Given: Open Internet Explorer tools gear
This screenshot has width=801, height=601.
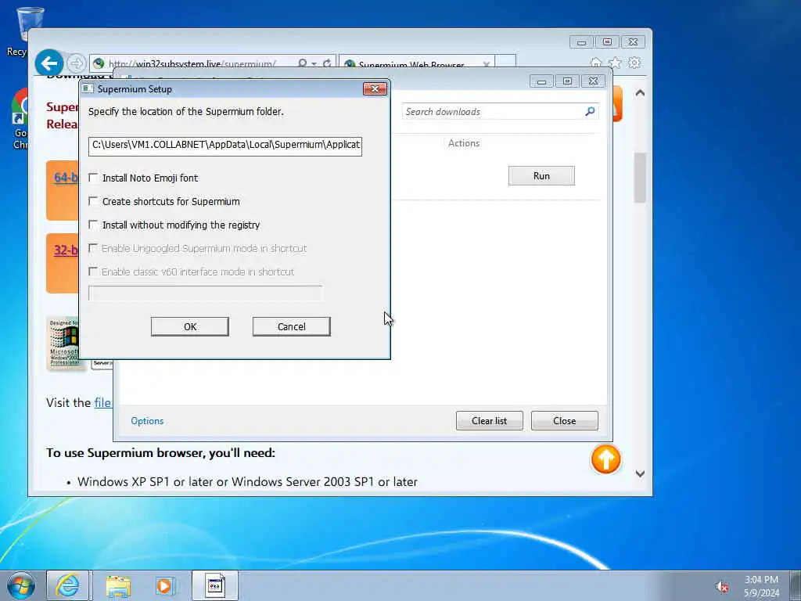Looking at the screenshot, I should [634, 63].
